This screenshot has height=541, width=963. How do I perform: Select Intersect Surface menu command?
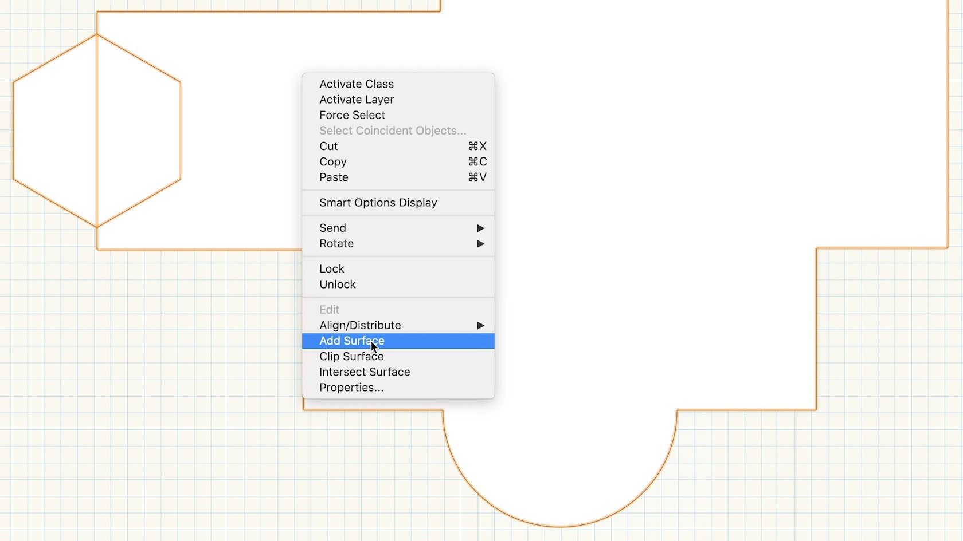coord(398,372)
